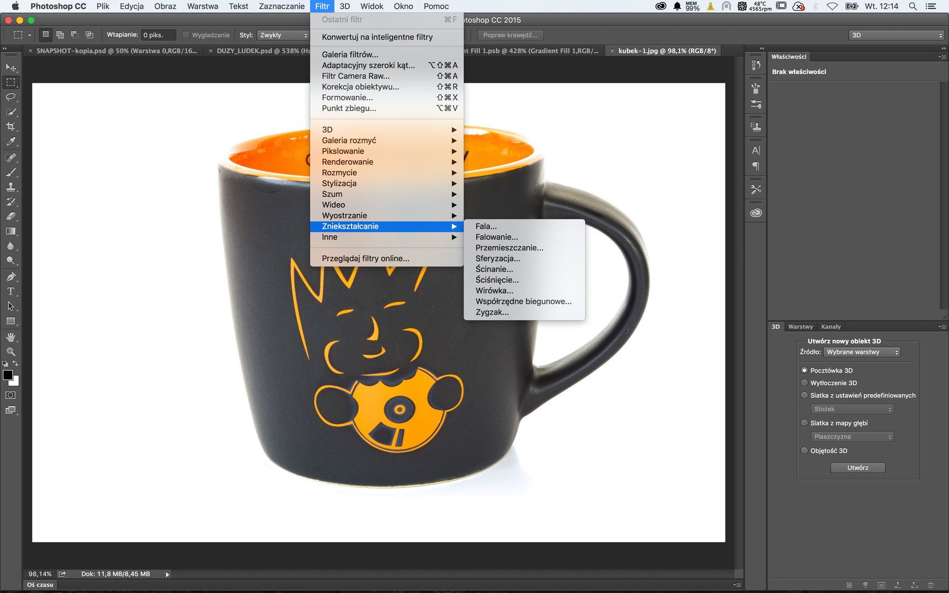Select the Type tool
Screen dimensions: 949x593
tap(10, 291)
